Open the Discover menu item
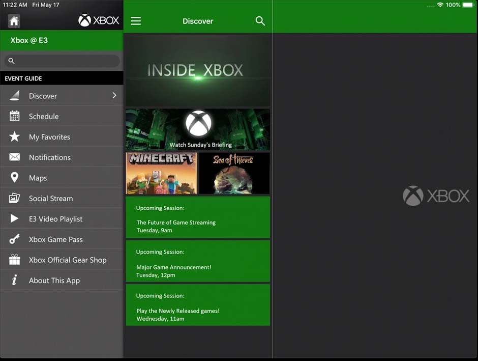 (62, 96)
